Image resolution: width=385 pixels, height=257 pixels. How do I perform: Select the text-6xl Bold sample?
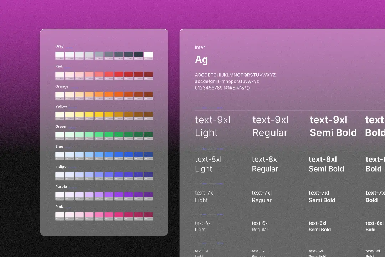tap(374, 226)
